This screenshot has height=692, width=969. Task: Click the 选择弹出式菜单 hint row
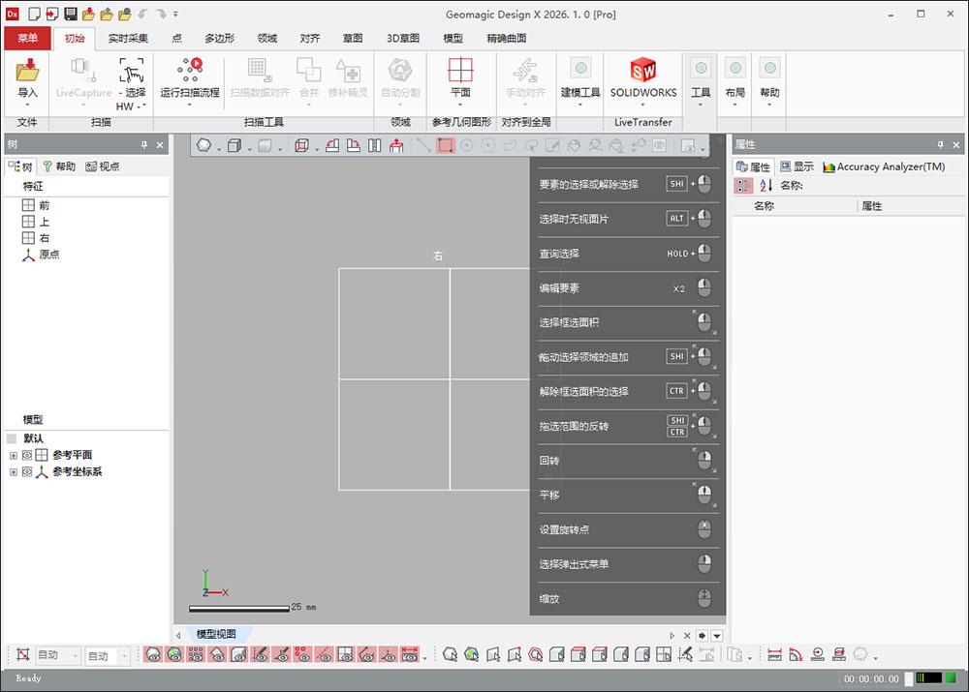626,564
